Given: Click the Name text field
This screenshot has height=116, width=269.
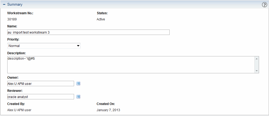Looking at the screenshot, I should [x=88, y=32].
